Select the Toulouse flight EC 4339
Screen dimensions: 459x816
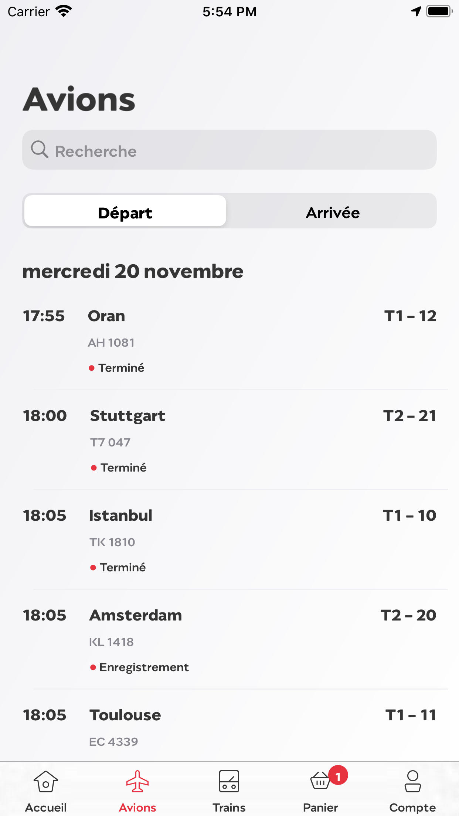[229, 727]
